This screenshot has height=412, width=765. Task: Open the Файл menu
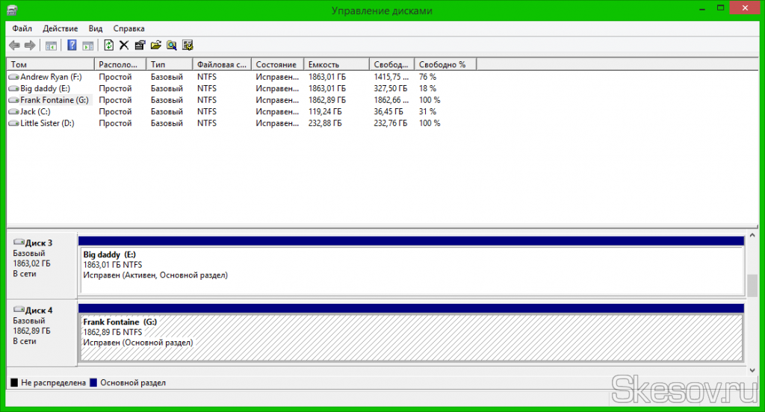pos(22,28)
